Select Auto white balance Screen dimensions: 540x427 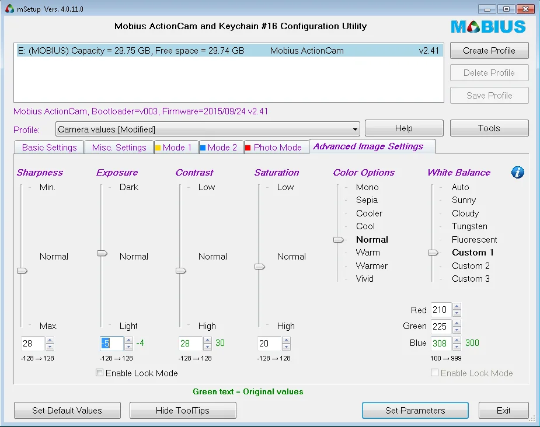(460, 187)
